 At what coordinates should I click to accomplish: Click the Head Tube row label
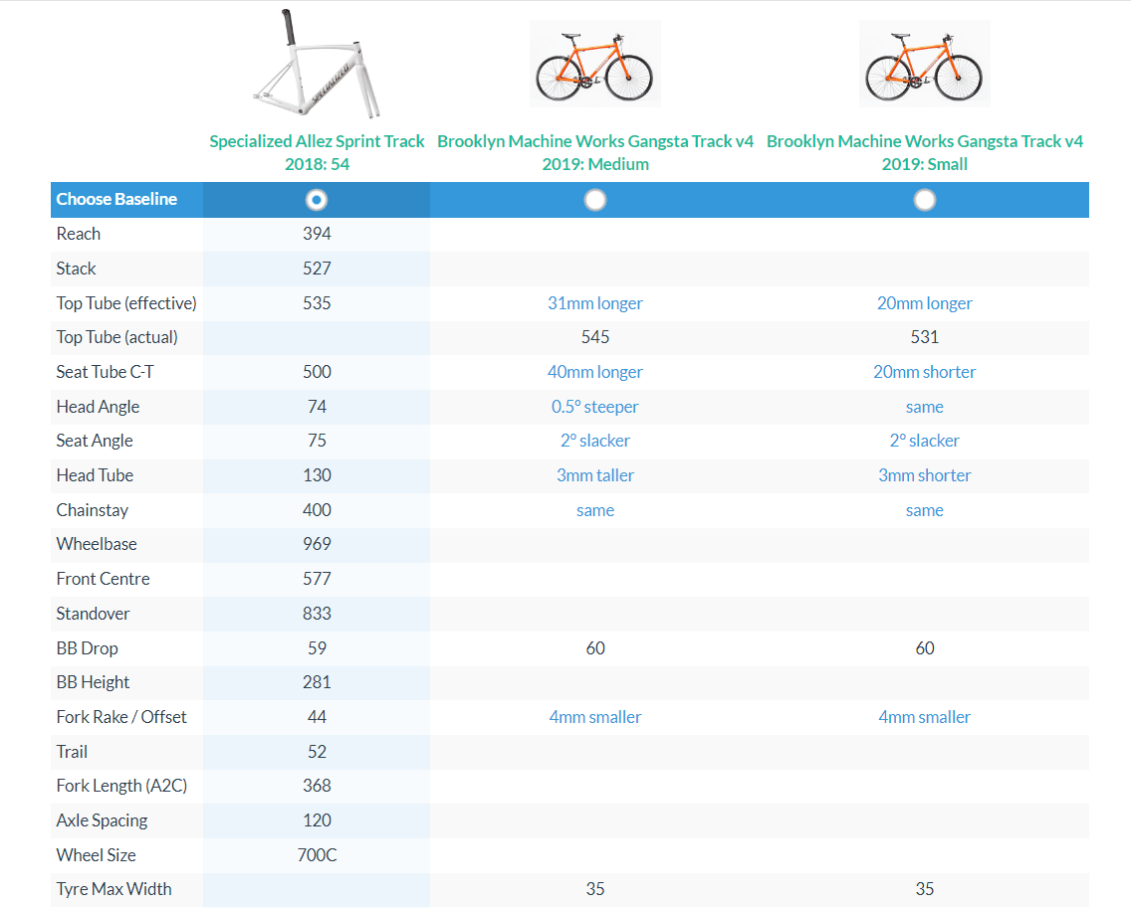pyautogui.click(x=96, y=475)
